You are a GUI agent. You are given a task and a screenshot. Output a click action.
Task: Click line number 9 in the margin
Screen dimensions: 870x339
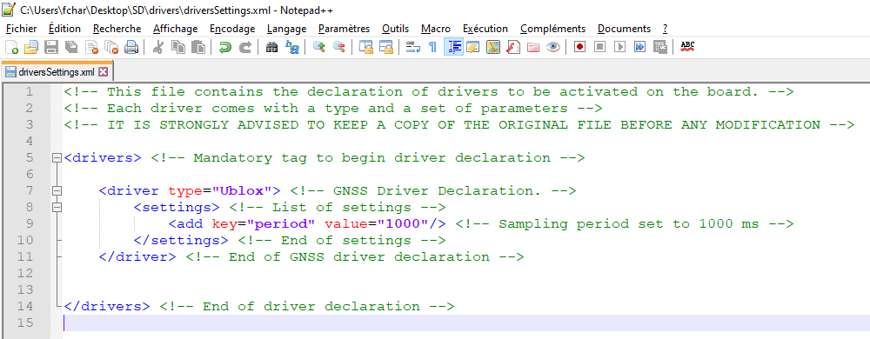pyautogui.click(x=29, y=223)
